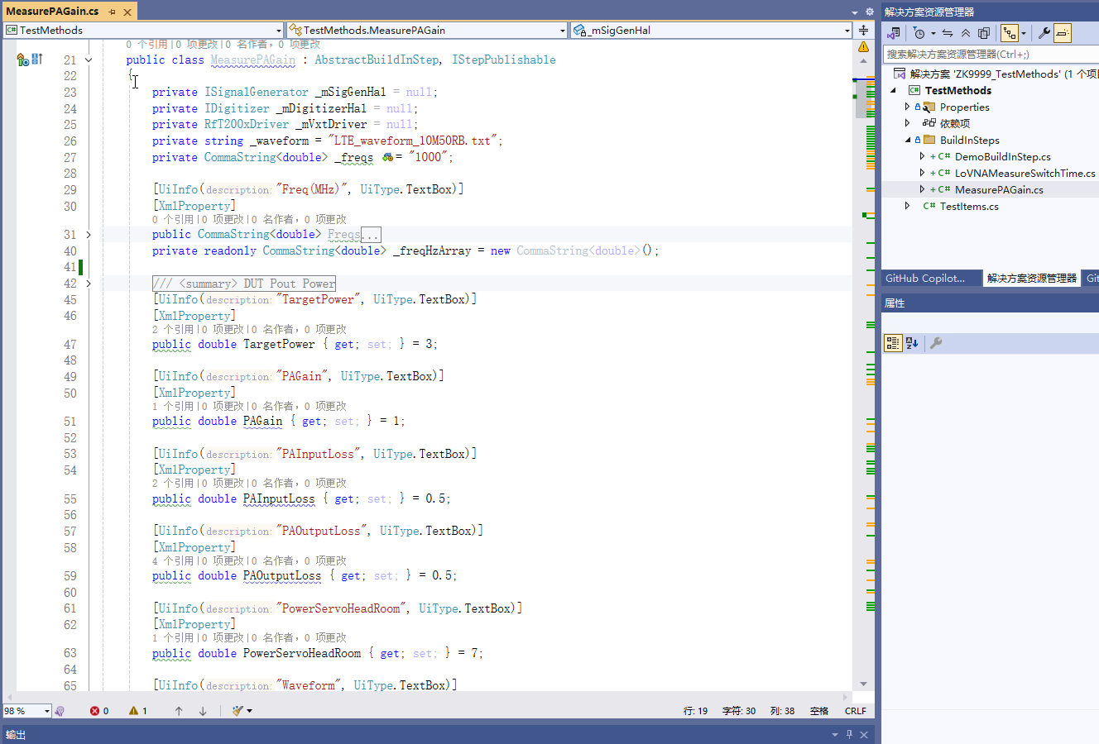The image size is (1099, 744).
Task: Open the 输出 panel window position dropdown
Action: pyautogui.click(x=835, y=734)
